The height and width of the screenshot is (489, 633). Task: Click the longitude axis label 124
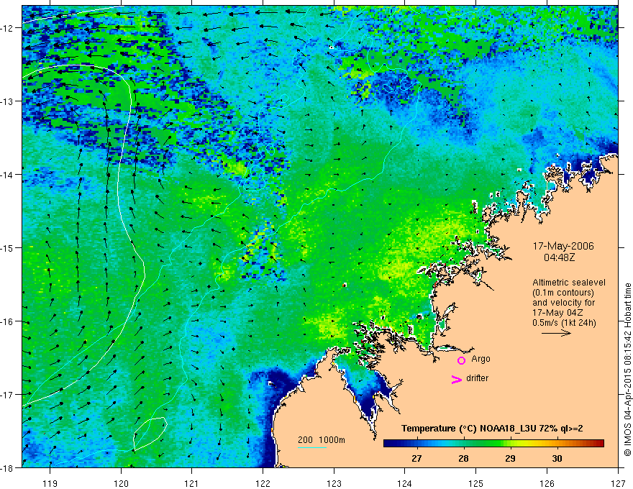405,483
